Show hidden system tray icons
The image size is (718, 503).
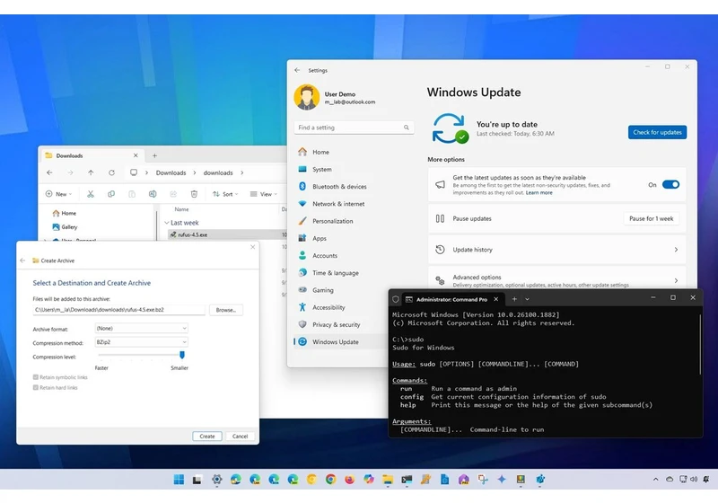[x=656, y=479]
